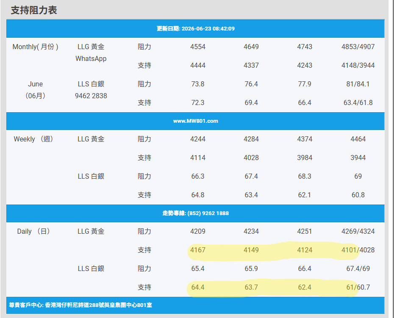Select highlighted daily silver support 62.4
394x318 pixels.
point(305,287)
